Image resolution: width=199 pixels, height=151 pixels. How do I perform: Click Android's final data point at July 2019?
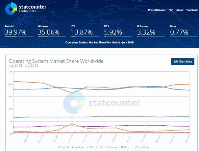tap(189, 84)
